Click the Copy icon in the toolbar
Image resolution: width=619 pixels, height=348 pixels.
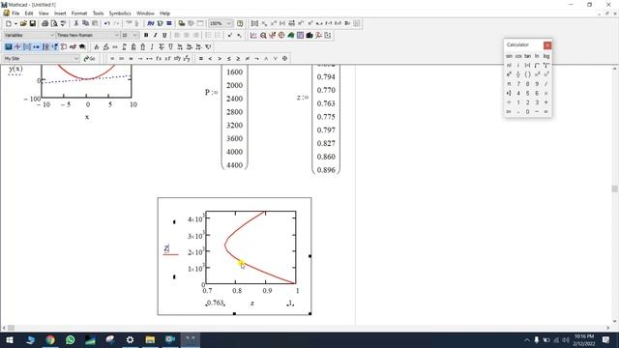pos(85,23)
